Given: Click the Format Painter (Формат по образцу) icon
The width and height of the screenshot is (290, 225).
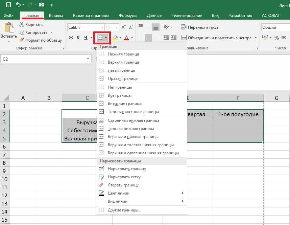Looking at the screenshot, I should (x=22, y=40).
